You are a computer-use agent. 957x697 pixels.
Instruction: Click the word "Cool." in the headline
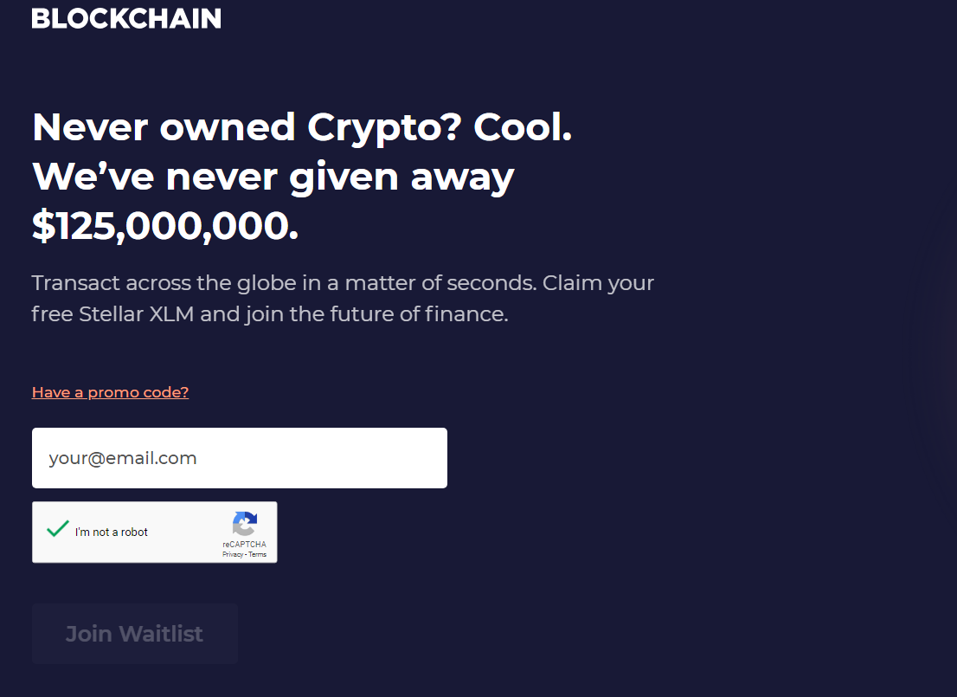click(523, 127)
